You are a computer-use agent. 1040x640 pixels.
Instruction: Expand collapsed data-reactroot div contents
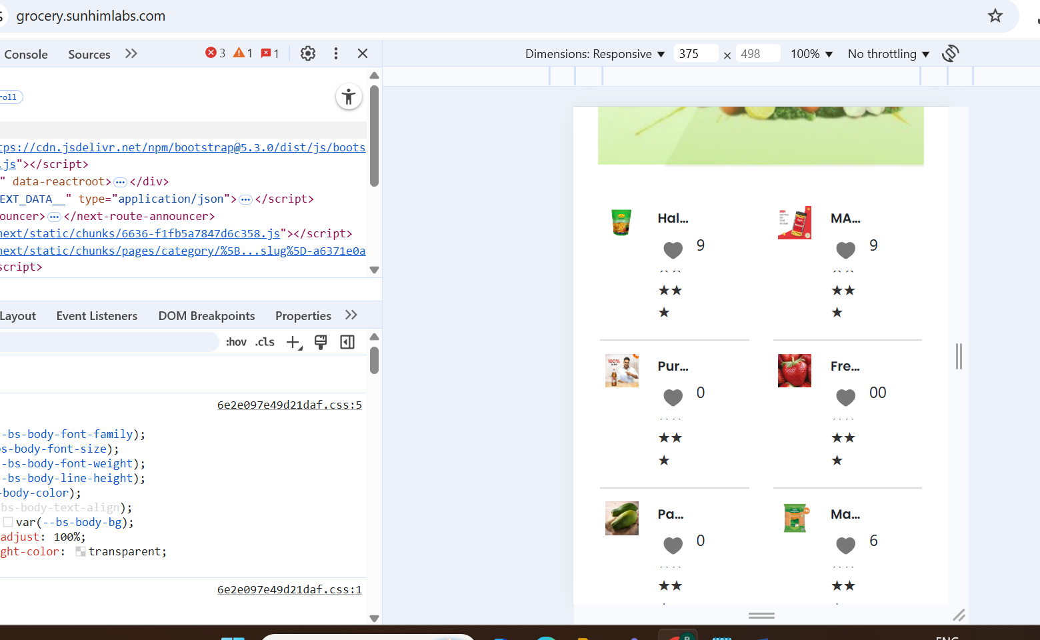121,182
